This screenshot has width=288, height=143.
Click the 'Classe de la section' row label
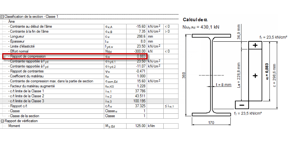coord(24,116)
